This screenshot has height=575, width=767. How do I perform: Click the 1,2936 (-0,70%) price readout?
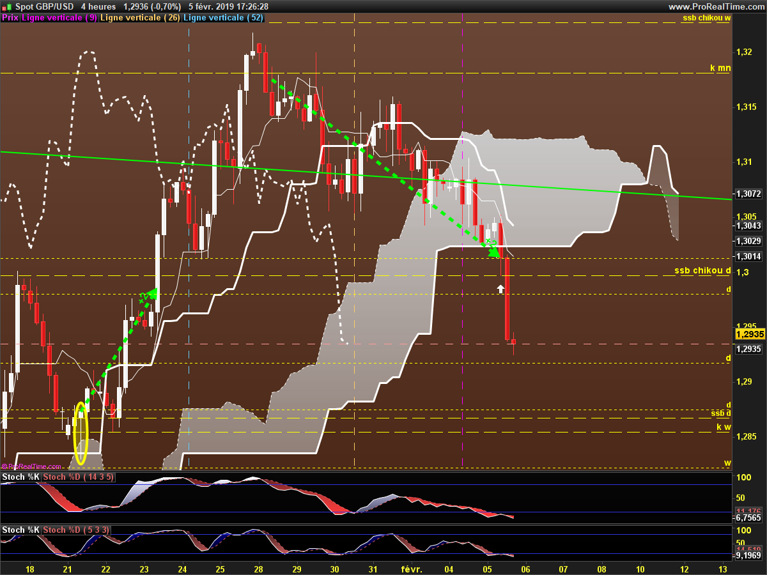(x=152, y=6)
